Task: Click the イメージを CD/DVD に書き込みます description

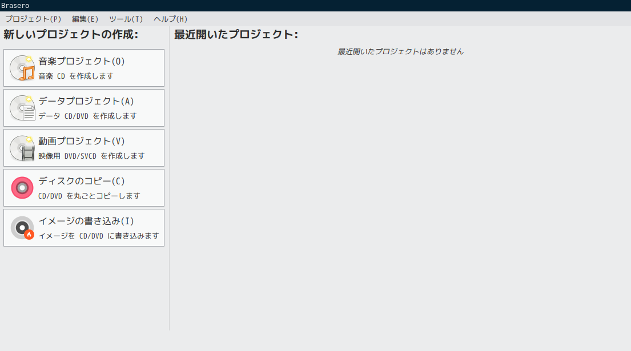Action: (x=99, y=236)
